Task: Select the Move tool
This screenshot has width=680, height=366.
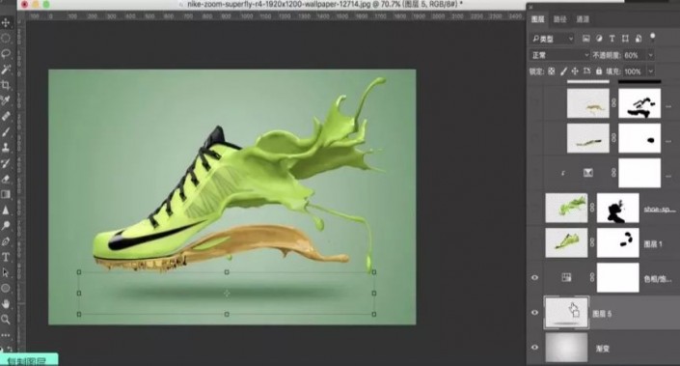Action: tap(6, 22)
